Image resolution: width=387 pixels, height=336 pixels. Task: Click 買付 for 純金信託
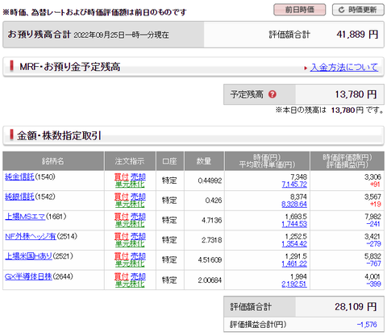122,176
